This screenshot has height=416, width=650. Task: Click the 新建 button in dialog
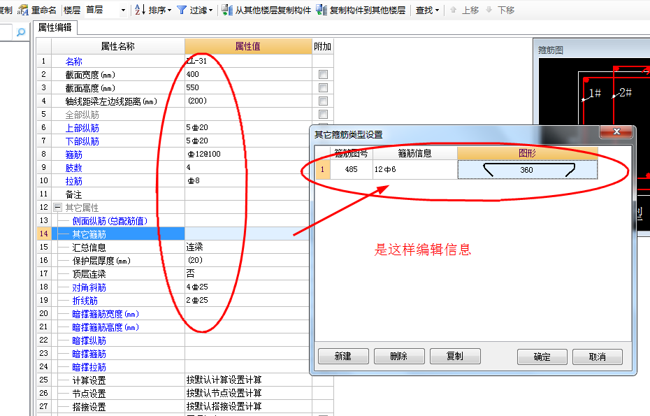(342, 356)
